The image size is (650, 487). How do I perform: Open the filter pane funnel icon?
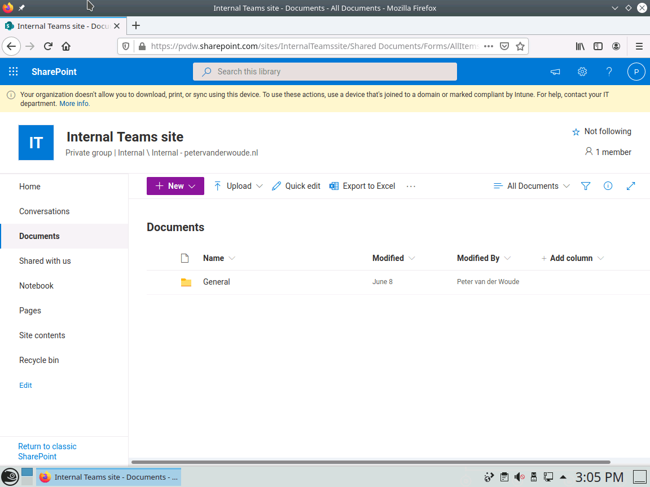tap(586, 186)
